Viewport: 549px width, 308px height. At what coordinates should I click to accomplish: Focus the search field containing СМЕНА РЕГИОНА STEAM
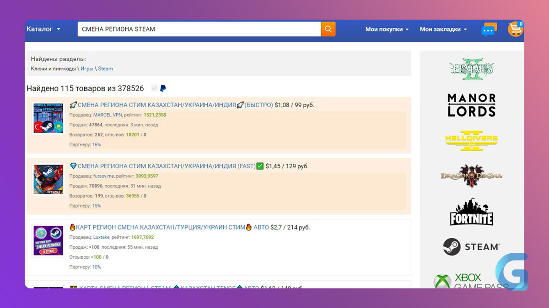[x=199, y=29]
